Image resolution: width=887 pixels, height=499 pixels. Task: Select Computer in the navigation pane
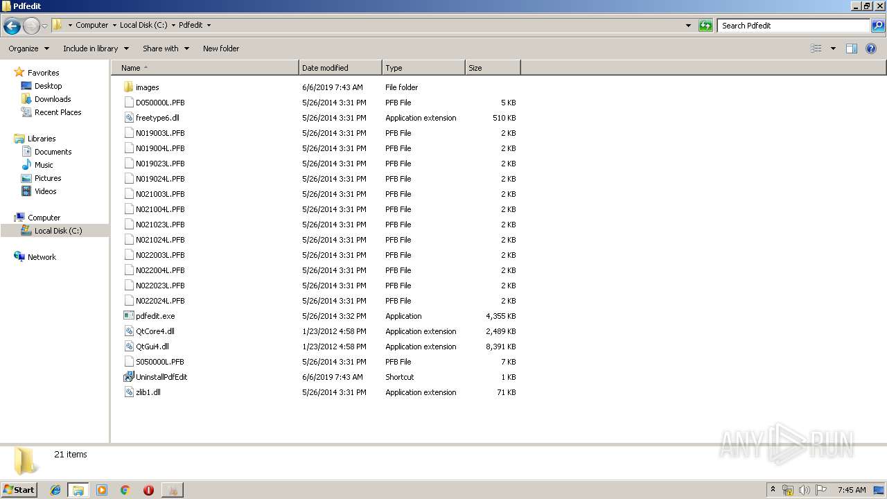[44, 218]
